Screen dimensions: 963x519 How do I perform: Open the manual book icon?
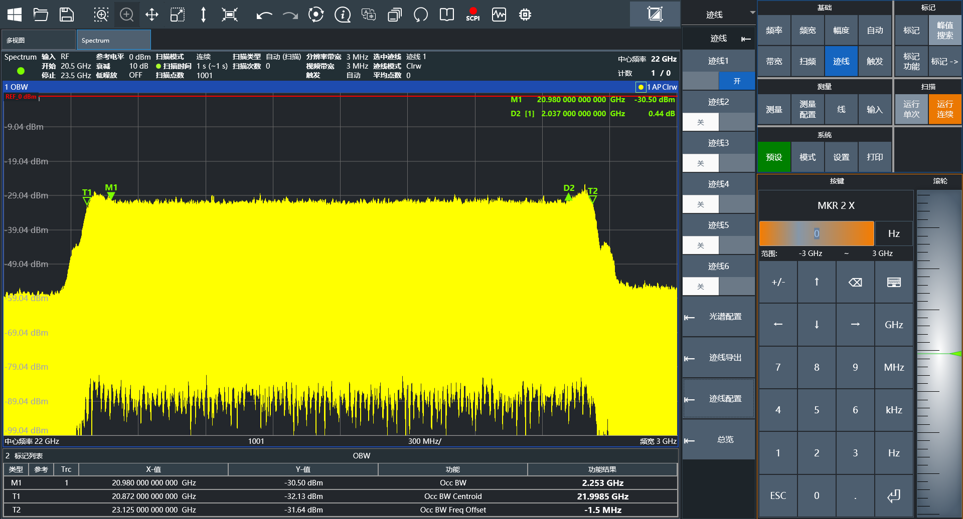point(446,15)
